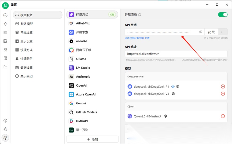The image size is (232, 144).
Task: Open the 充值 recharge link
Action: click(147, 38)
